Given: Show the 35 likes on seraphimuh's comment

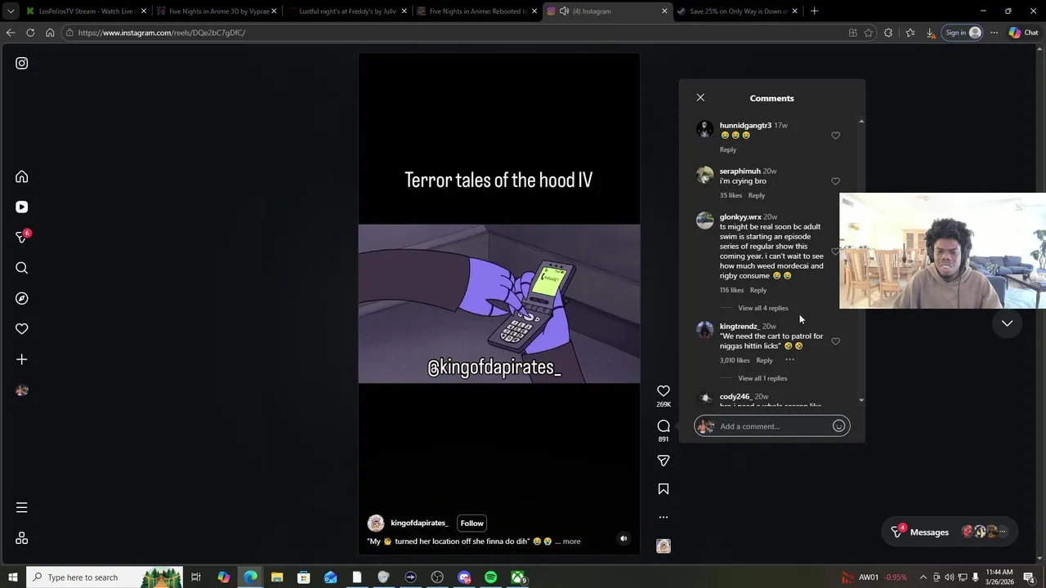Looking at the screenshot, I should tap(731, 196).
